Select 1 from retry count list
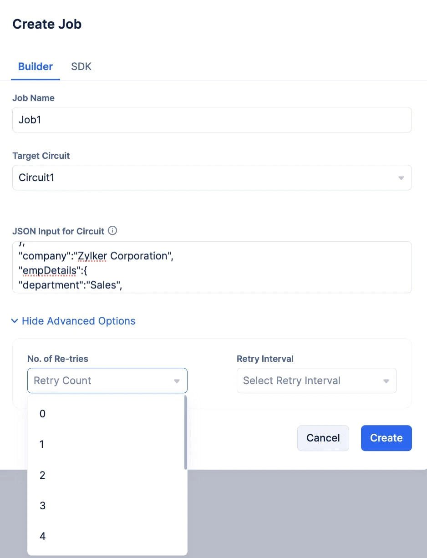The image size is (427, 558). coord(42,444)
